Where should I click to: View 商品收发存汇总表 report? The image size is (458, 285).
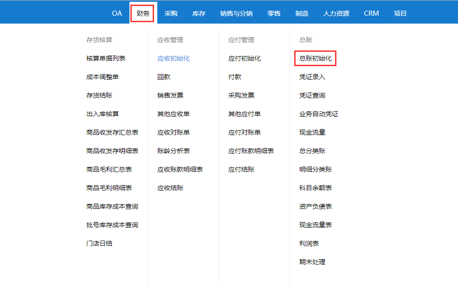coord(112,132)
